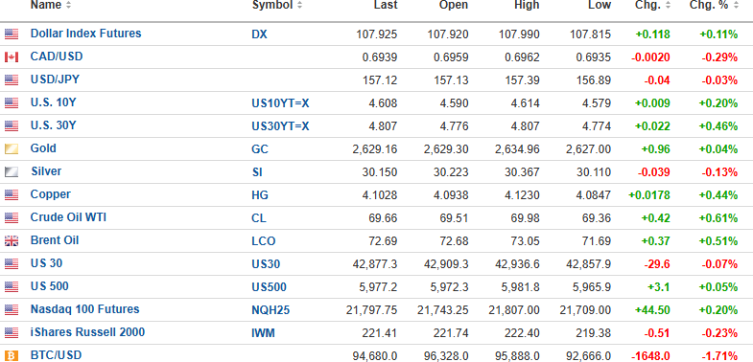The height and width of the screenshot is (362, 753).
Task: Click the Last column header
Action: point(386,6)
